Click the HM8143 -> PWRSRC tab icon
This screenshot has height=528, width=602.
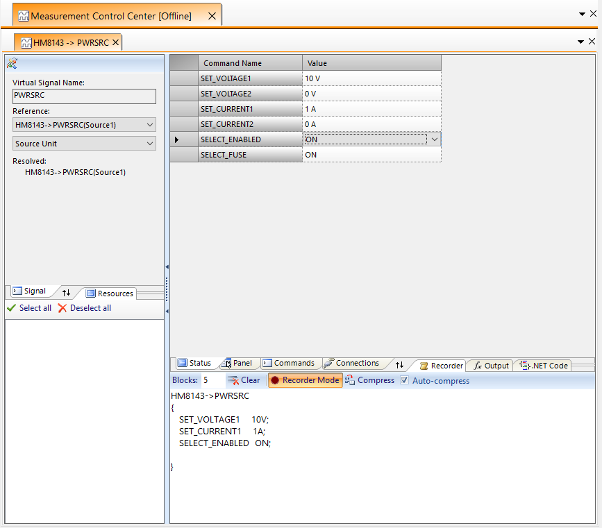pyautogui.click(x=26, y=42)
